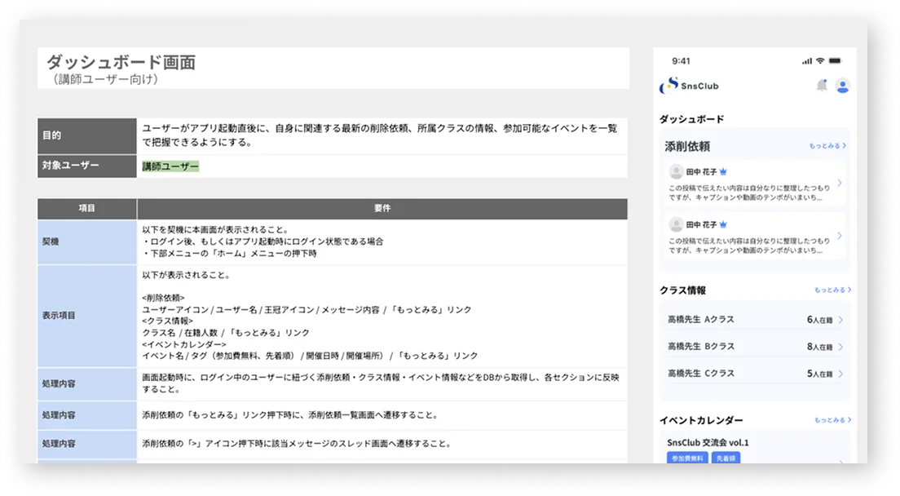Click the battery icon in the status bar
Image resolution: width=900 pixels, height=496 pixels.
[835, 60]
